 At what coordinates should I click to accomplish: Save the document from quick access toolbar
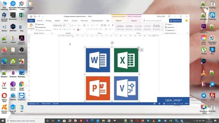point(31,16)
